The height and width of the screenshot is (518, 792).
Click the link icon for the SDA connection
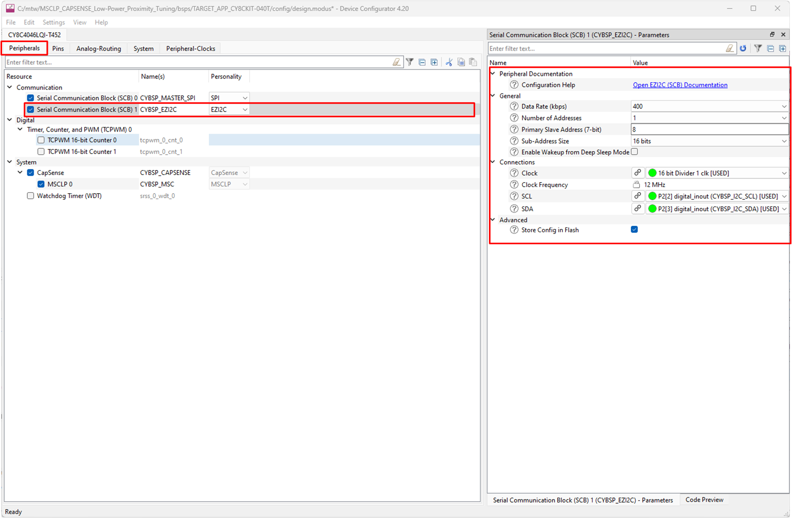[x=638, y=208]
